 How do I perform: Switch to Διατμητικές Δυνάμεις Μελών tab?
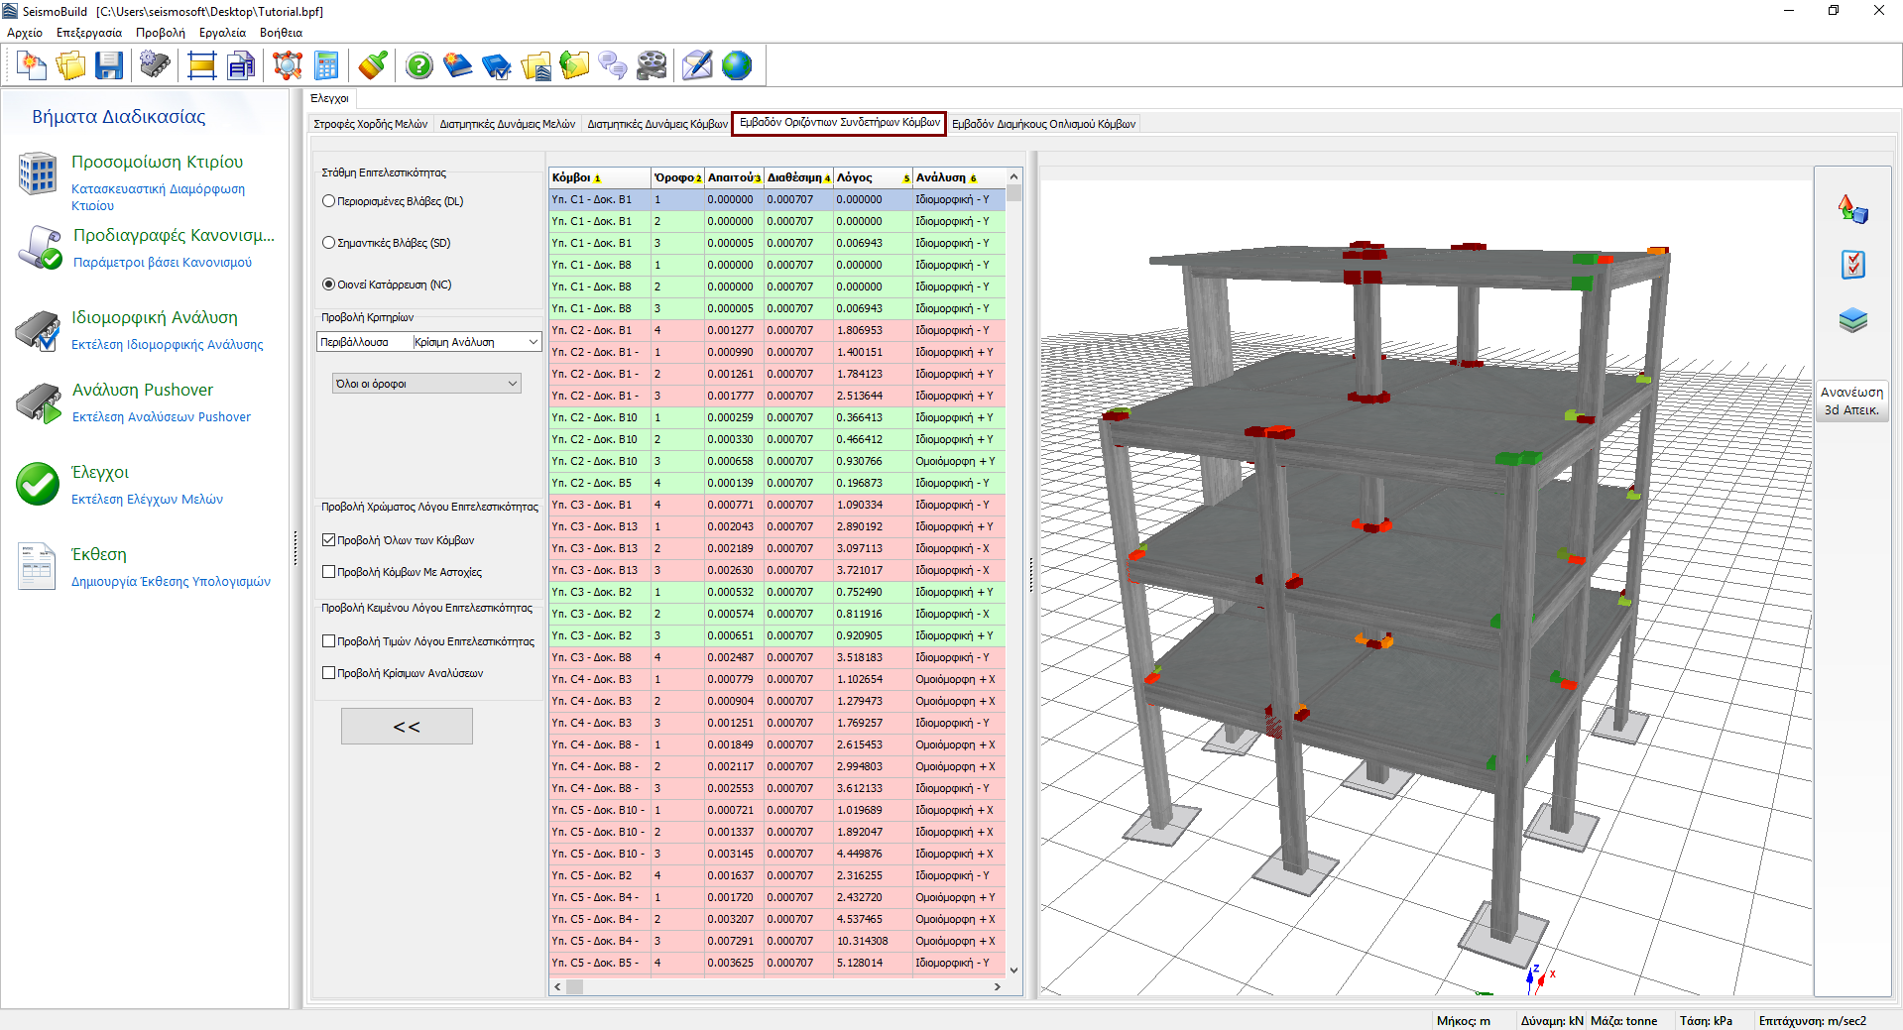[507, 124]
